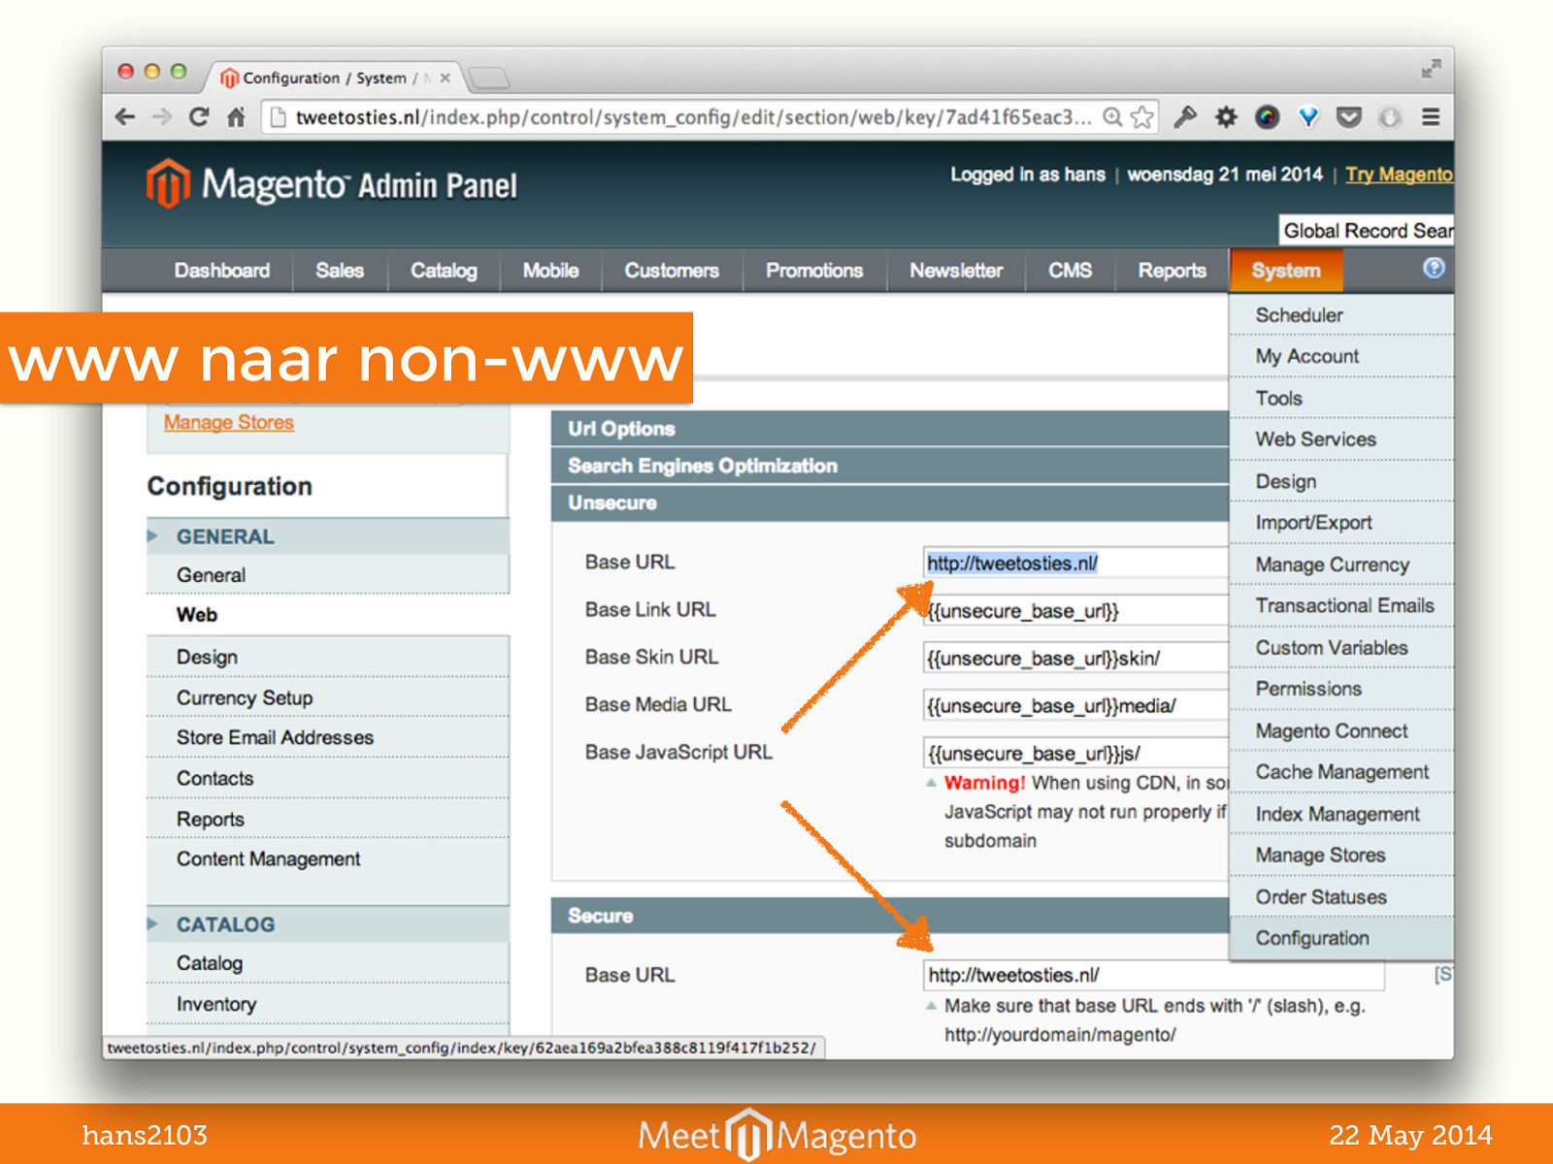
Task: Click the color wheel extension icon
Action: (x=1268, y=117)
